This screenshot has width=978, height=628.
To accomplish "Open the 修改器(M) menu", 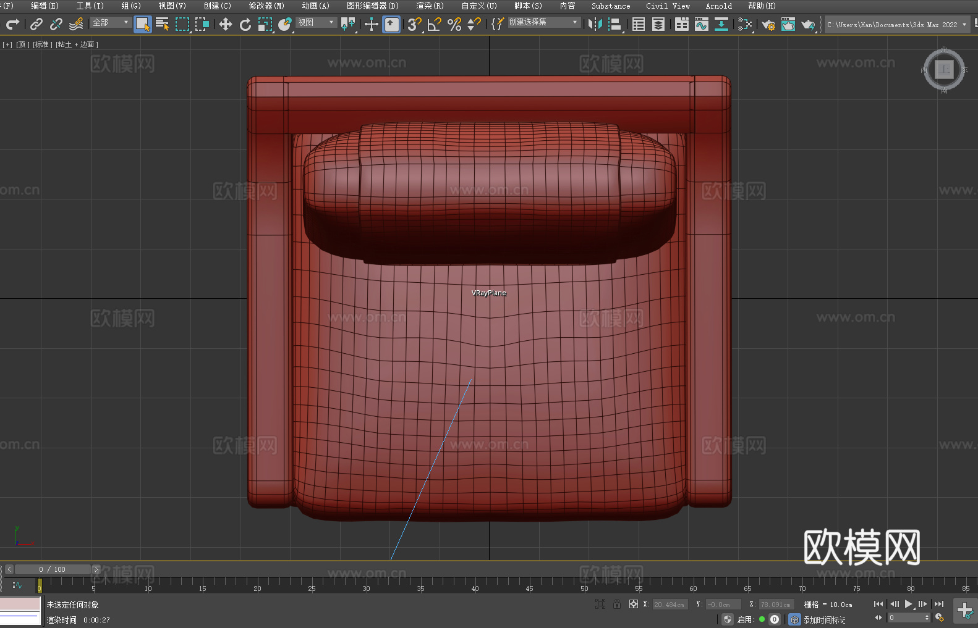I will [x=266, y=6].
